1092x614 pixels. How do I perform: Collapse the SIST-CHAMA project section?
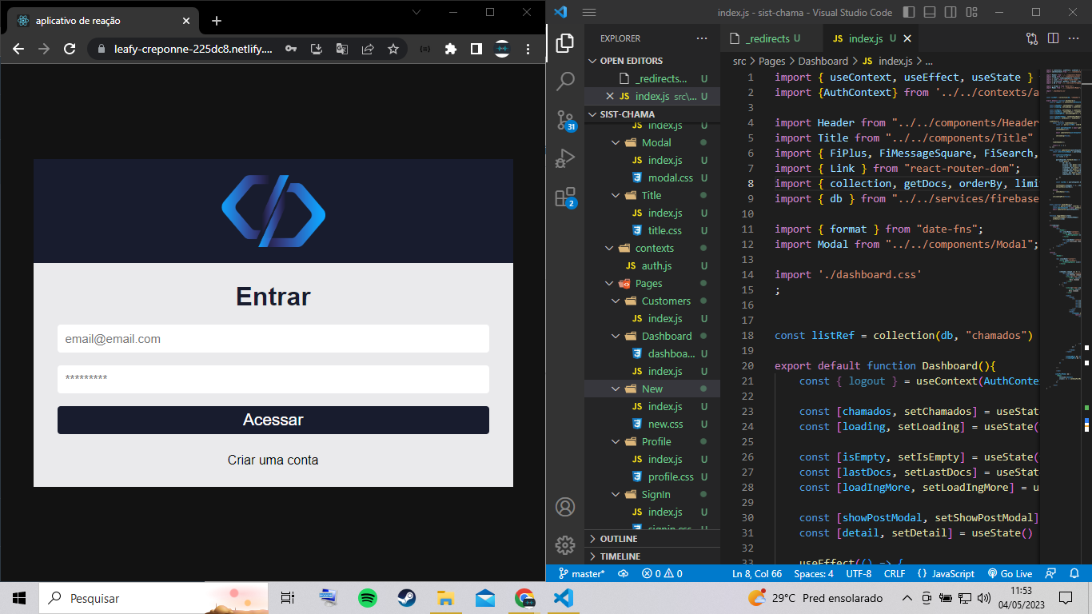[x=652, y=114]
